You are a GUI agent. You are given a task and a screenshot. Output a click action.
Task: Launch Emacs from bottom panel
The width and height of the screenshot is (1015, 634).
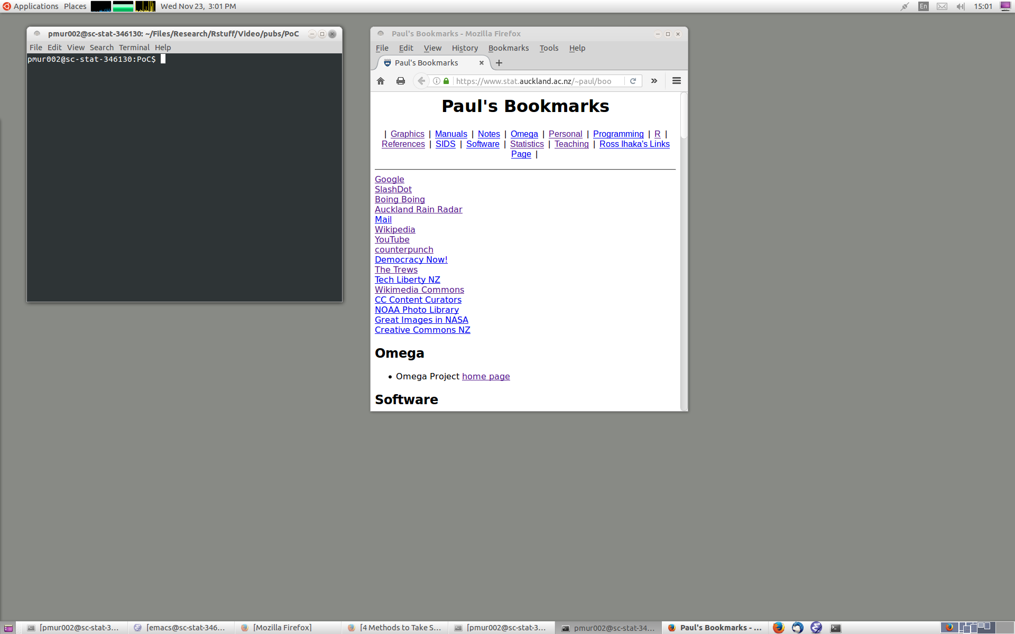coord(816,628)
